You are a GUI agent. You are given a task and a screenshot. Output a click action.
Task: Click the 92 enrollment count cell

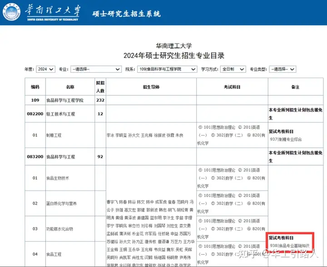[100, 157]
